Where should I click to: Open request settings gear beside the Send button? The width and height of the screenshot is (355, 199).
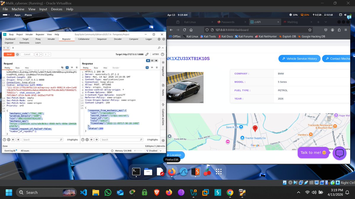(x=17, y=54)
